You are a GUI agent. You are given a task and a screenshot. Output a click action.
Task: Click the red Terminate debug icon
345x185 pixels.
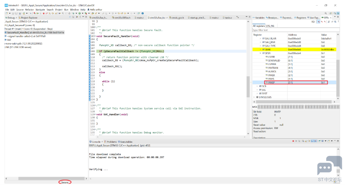click(44, 13)
